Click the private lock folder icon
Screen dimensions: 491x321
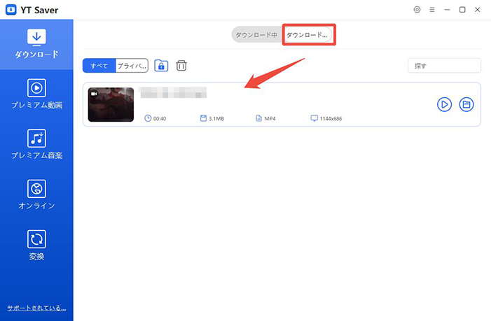click(162, 66)
